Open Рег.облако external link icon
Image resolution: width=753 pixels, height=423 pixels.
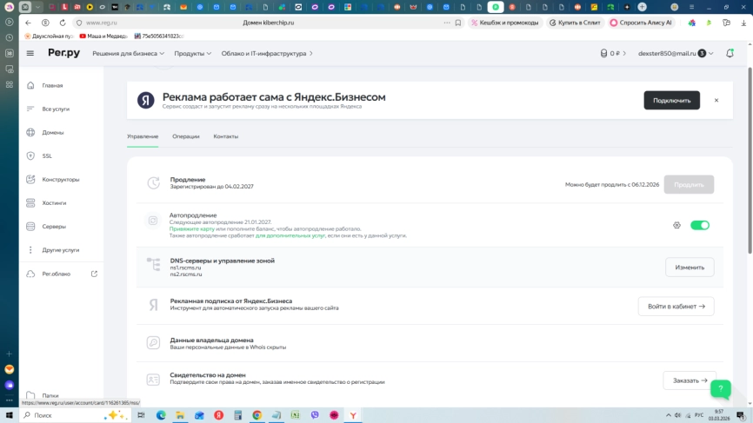(x=94, y=274)
